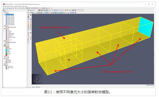
Task: Open the Realistic with Outlines render dropdown
Action: [45, 10]
